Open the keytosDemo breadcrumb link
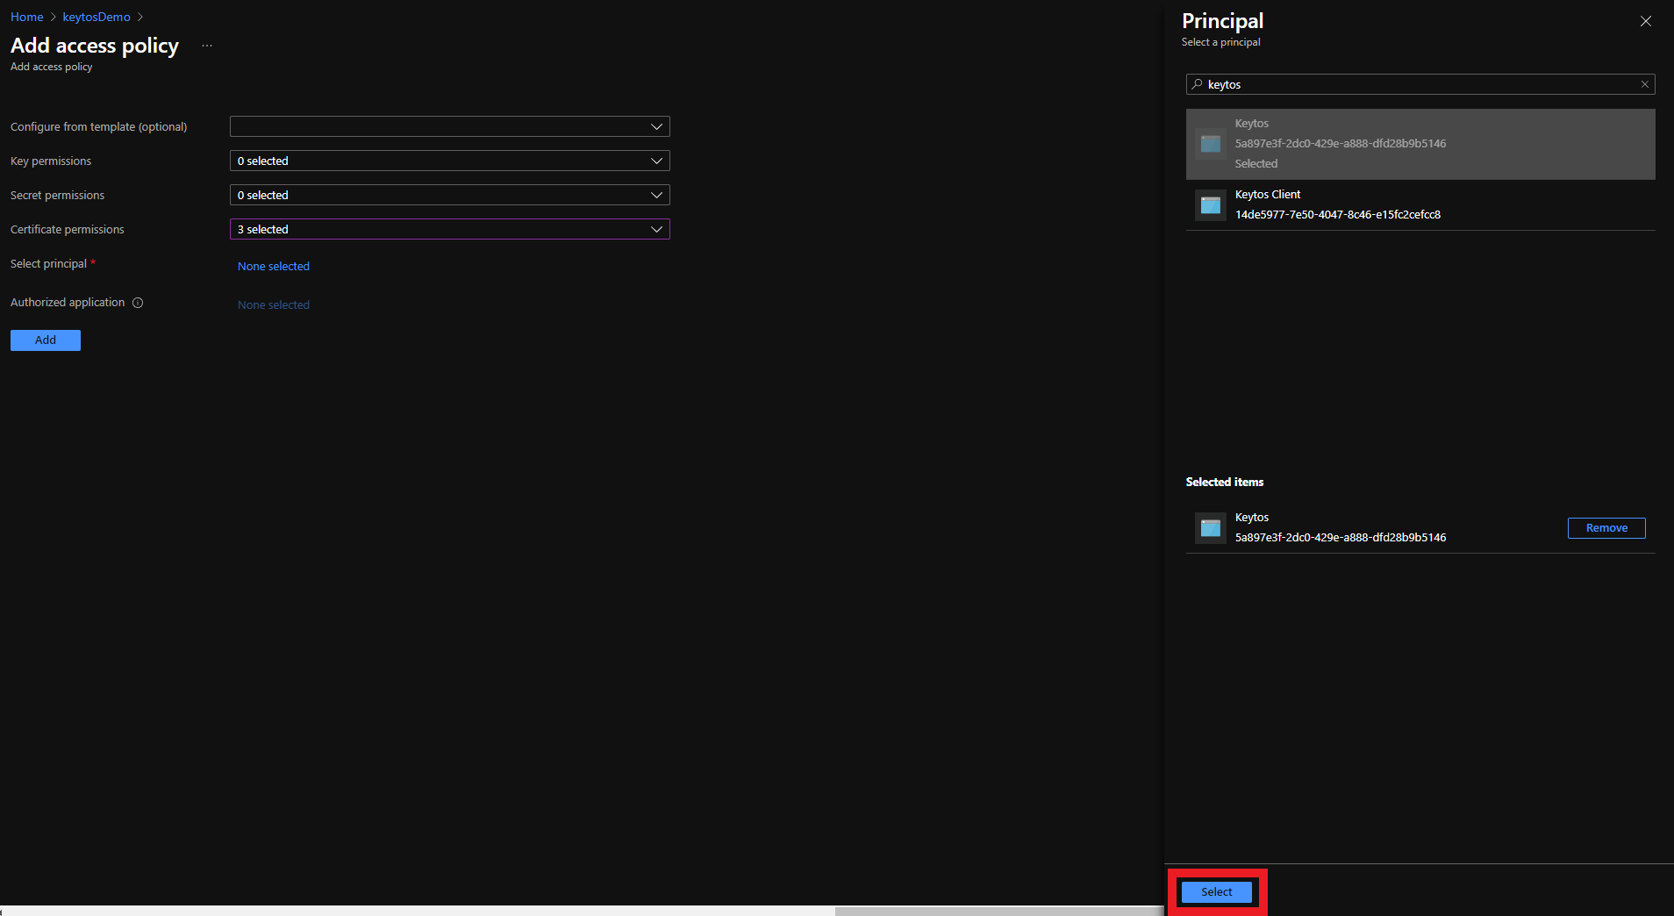Viewport: 1674px width, 916px height. [x=97, y=17]
